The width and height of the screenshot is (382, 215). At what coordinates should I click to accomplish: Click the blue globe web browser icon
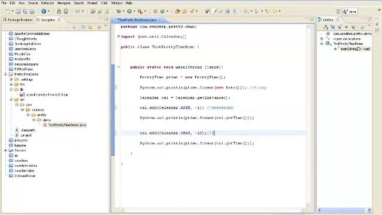coord(44,11)
